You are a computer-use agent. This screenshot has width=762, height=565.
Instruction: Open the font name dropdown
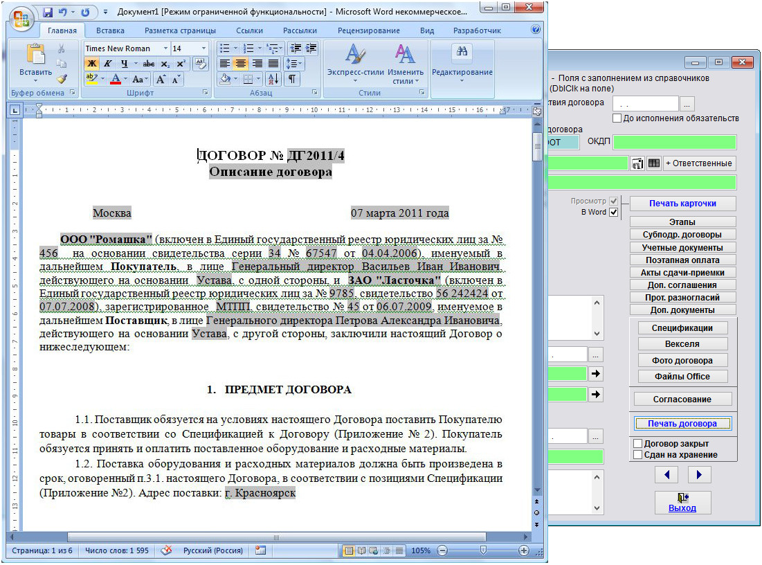pos(165,48)
